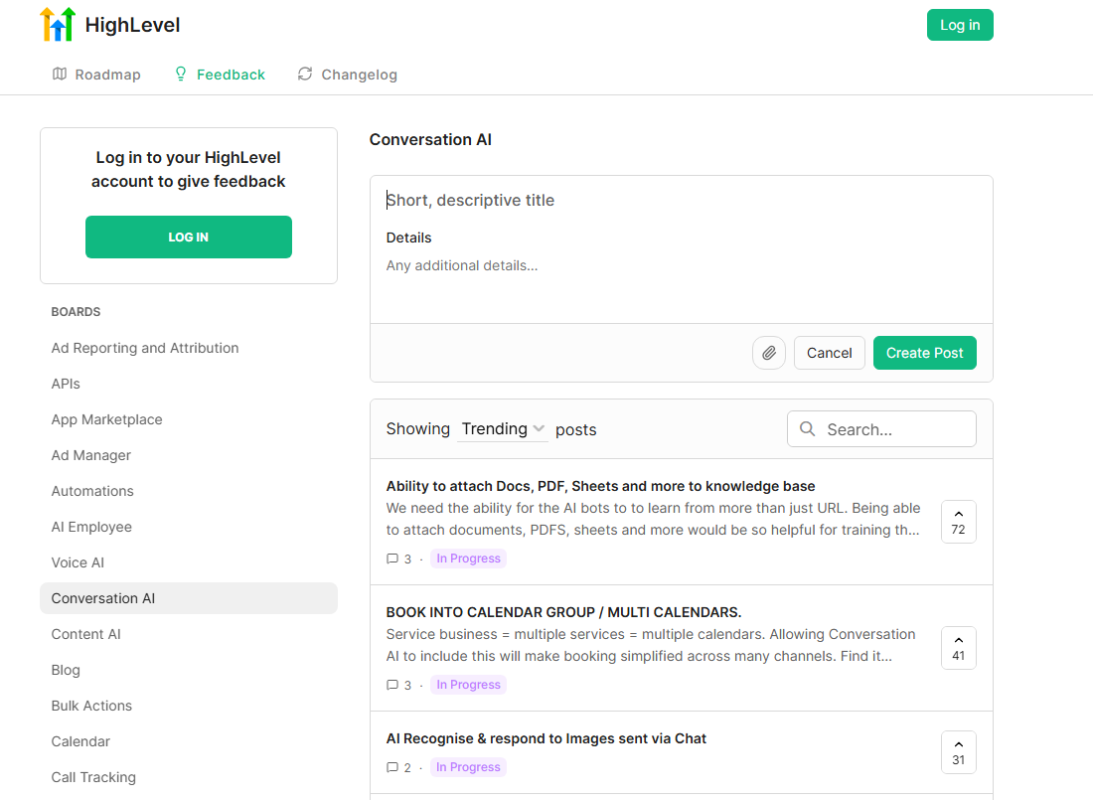This screenshot has width=1093, height=800.
Task: Upvote the knowledge base attachments post
Action: [958, 522]
